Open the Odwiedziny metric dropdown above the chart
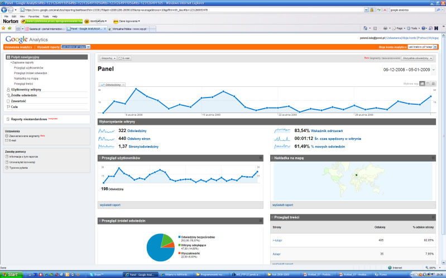This screenshot has height=278, width=446. 112,85
